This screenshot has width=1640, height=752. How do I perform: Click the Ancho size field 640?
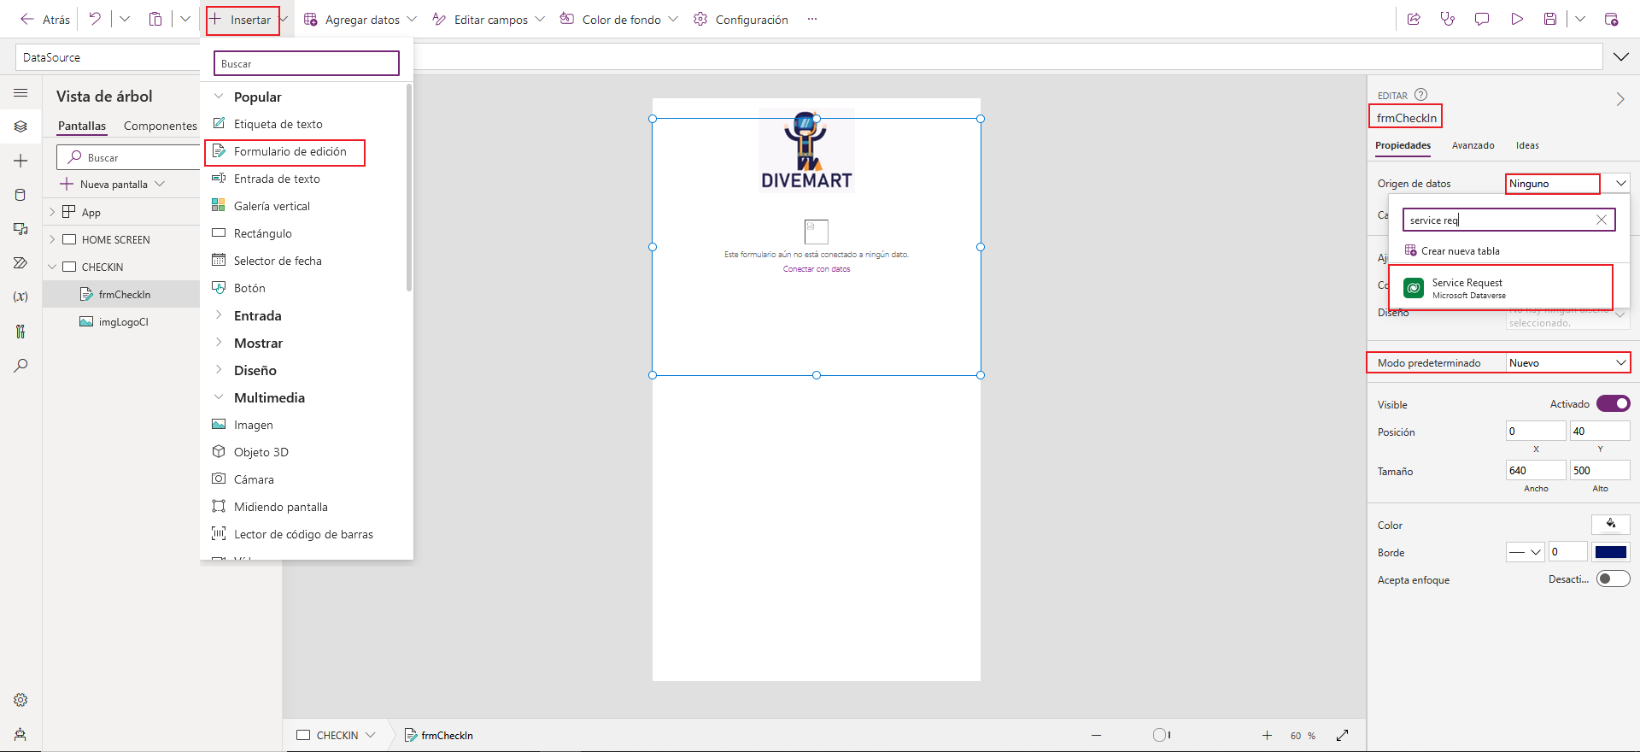1536,470
